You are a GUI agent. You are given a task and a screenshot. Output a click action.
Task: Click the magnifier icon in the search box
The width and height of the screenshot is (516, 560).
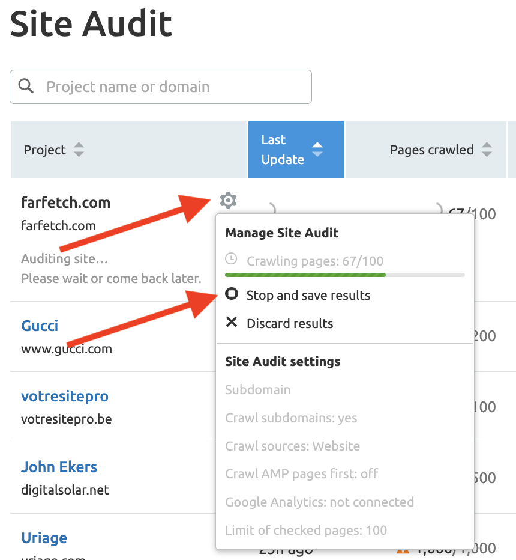coord(26,86)
